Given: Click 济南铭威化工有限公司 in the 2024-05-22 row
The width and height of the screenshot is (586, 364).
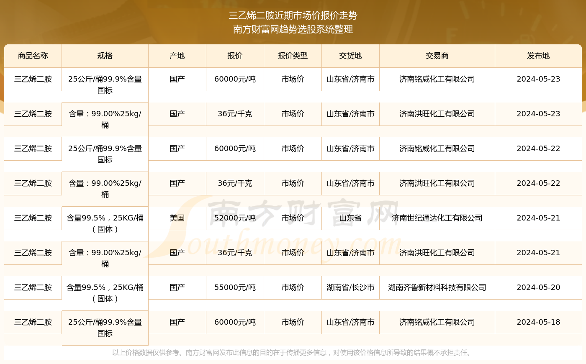Looking at the screenshot, I should (437, 149).
